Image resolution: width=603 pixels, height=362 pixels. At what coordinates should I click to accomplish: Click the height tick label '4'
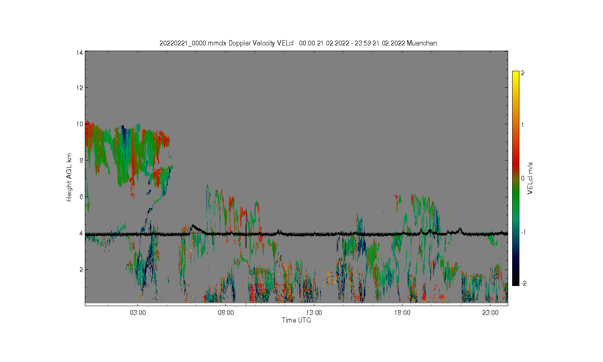tap(81, 233)
